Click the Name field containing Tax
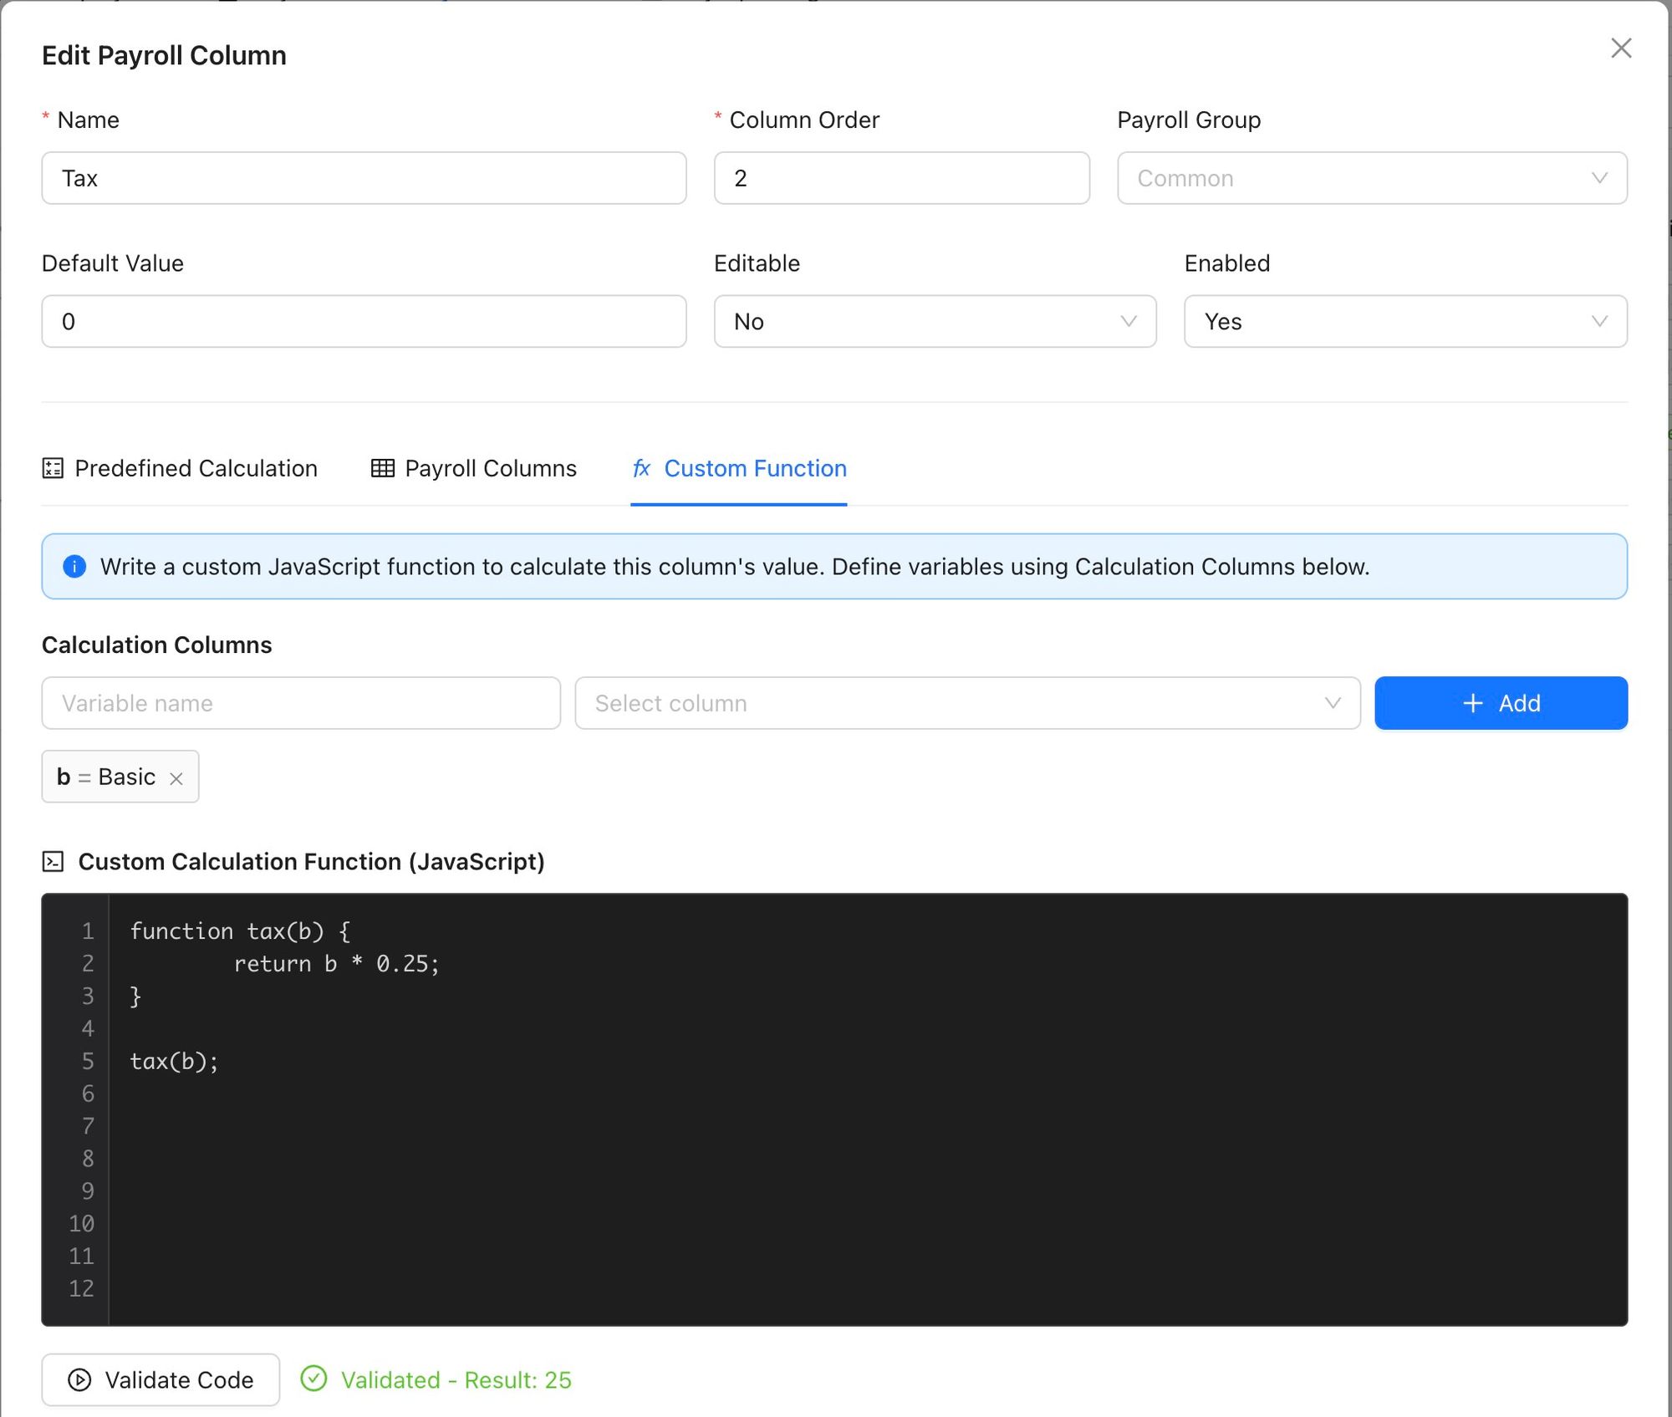The width and height of the screenshot is (1672, 1417). [364, 178]
